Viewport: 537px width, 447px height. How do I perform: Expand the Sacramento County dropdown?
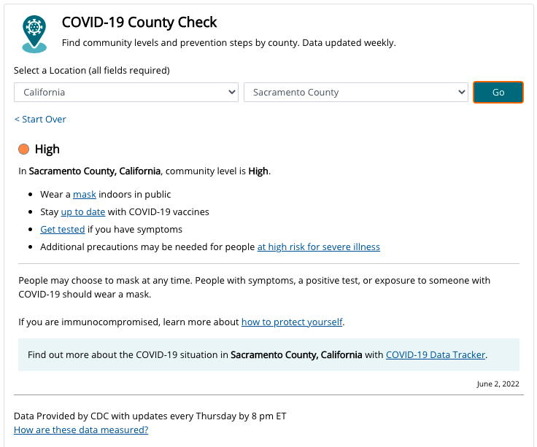(x=355, y=93)
